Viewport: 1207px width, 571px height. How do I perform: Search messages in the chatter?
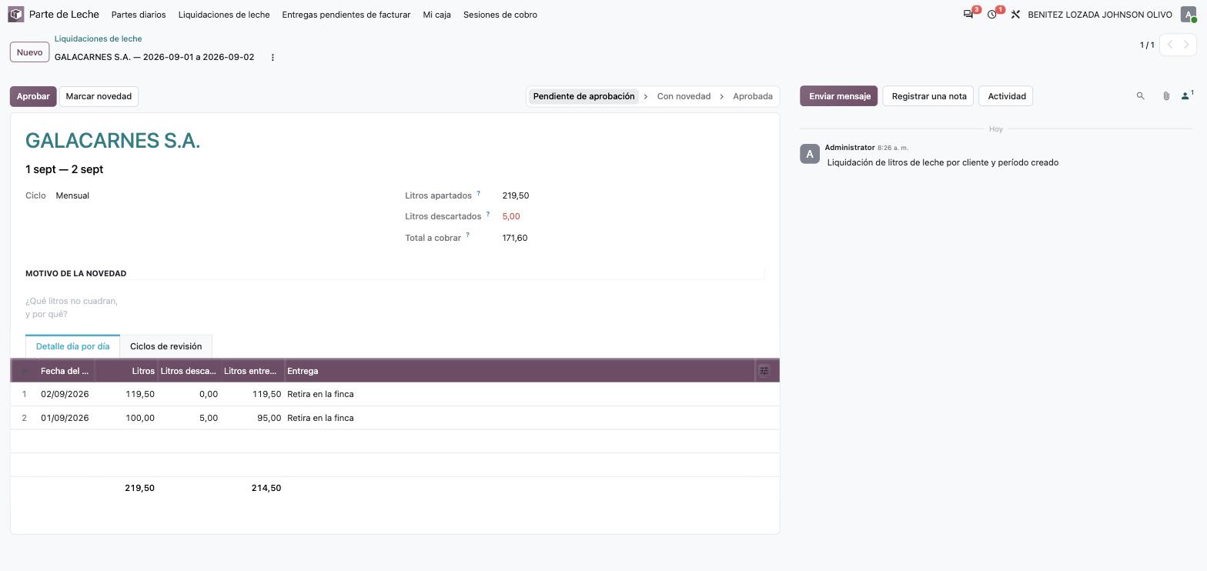pos(1141,96)
